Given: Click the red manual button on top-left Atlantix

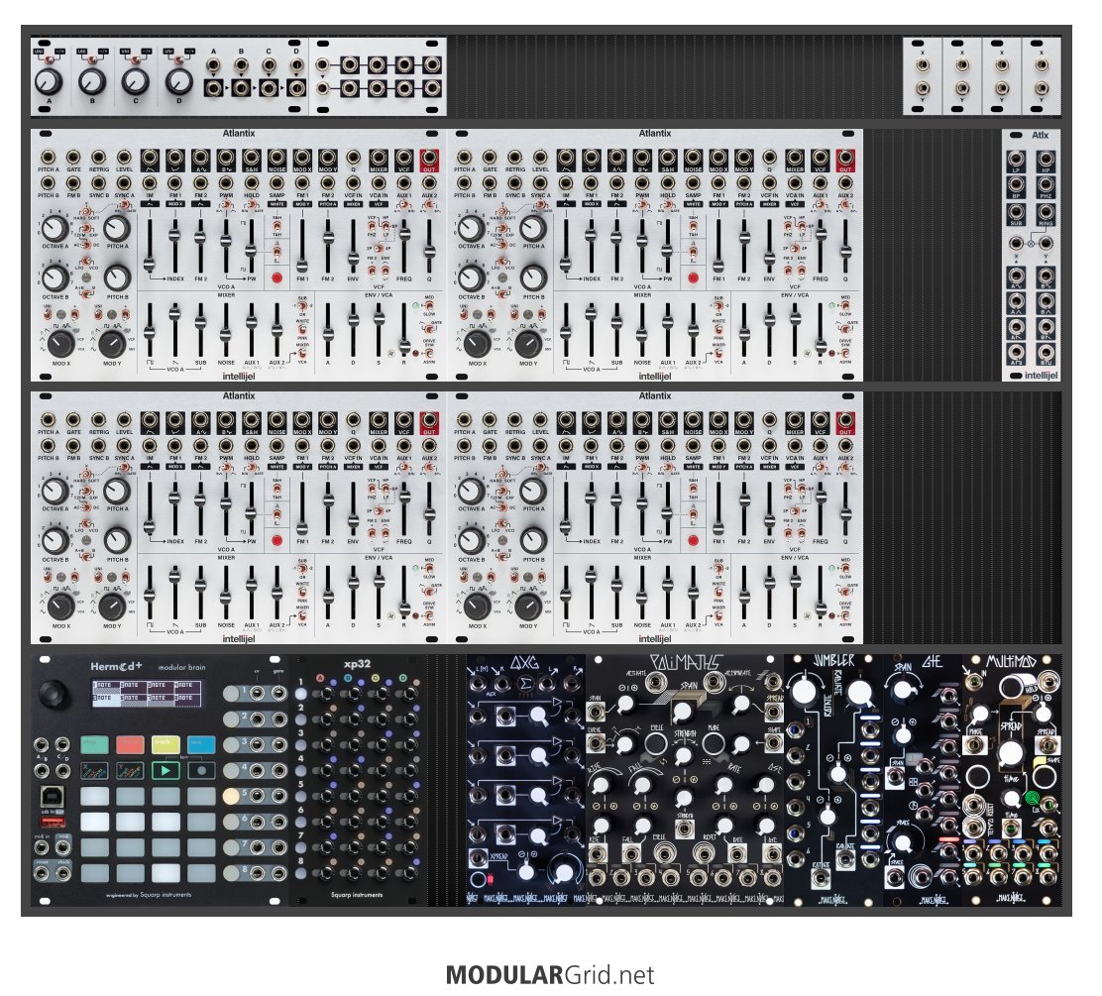Looking at the screenshot, I should pos(276,277).
